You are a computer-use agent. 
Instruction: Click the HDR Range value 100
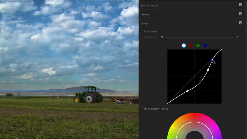[x=237, y=37]
